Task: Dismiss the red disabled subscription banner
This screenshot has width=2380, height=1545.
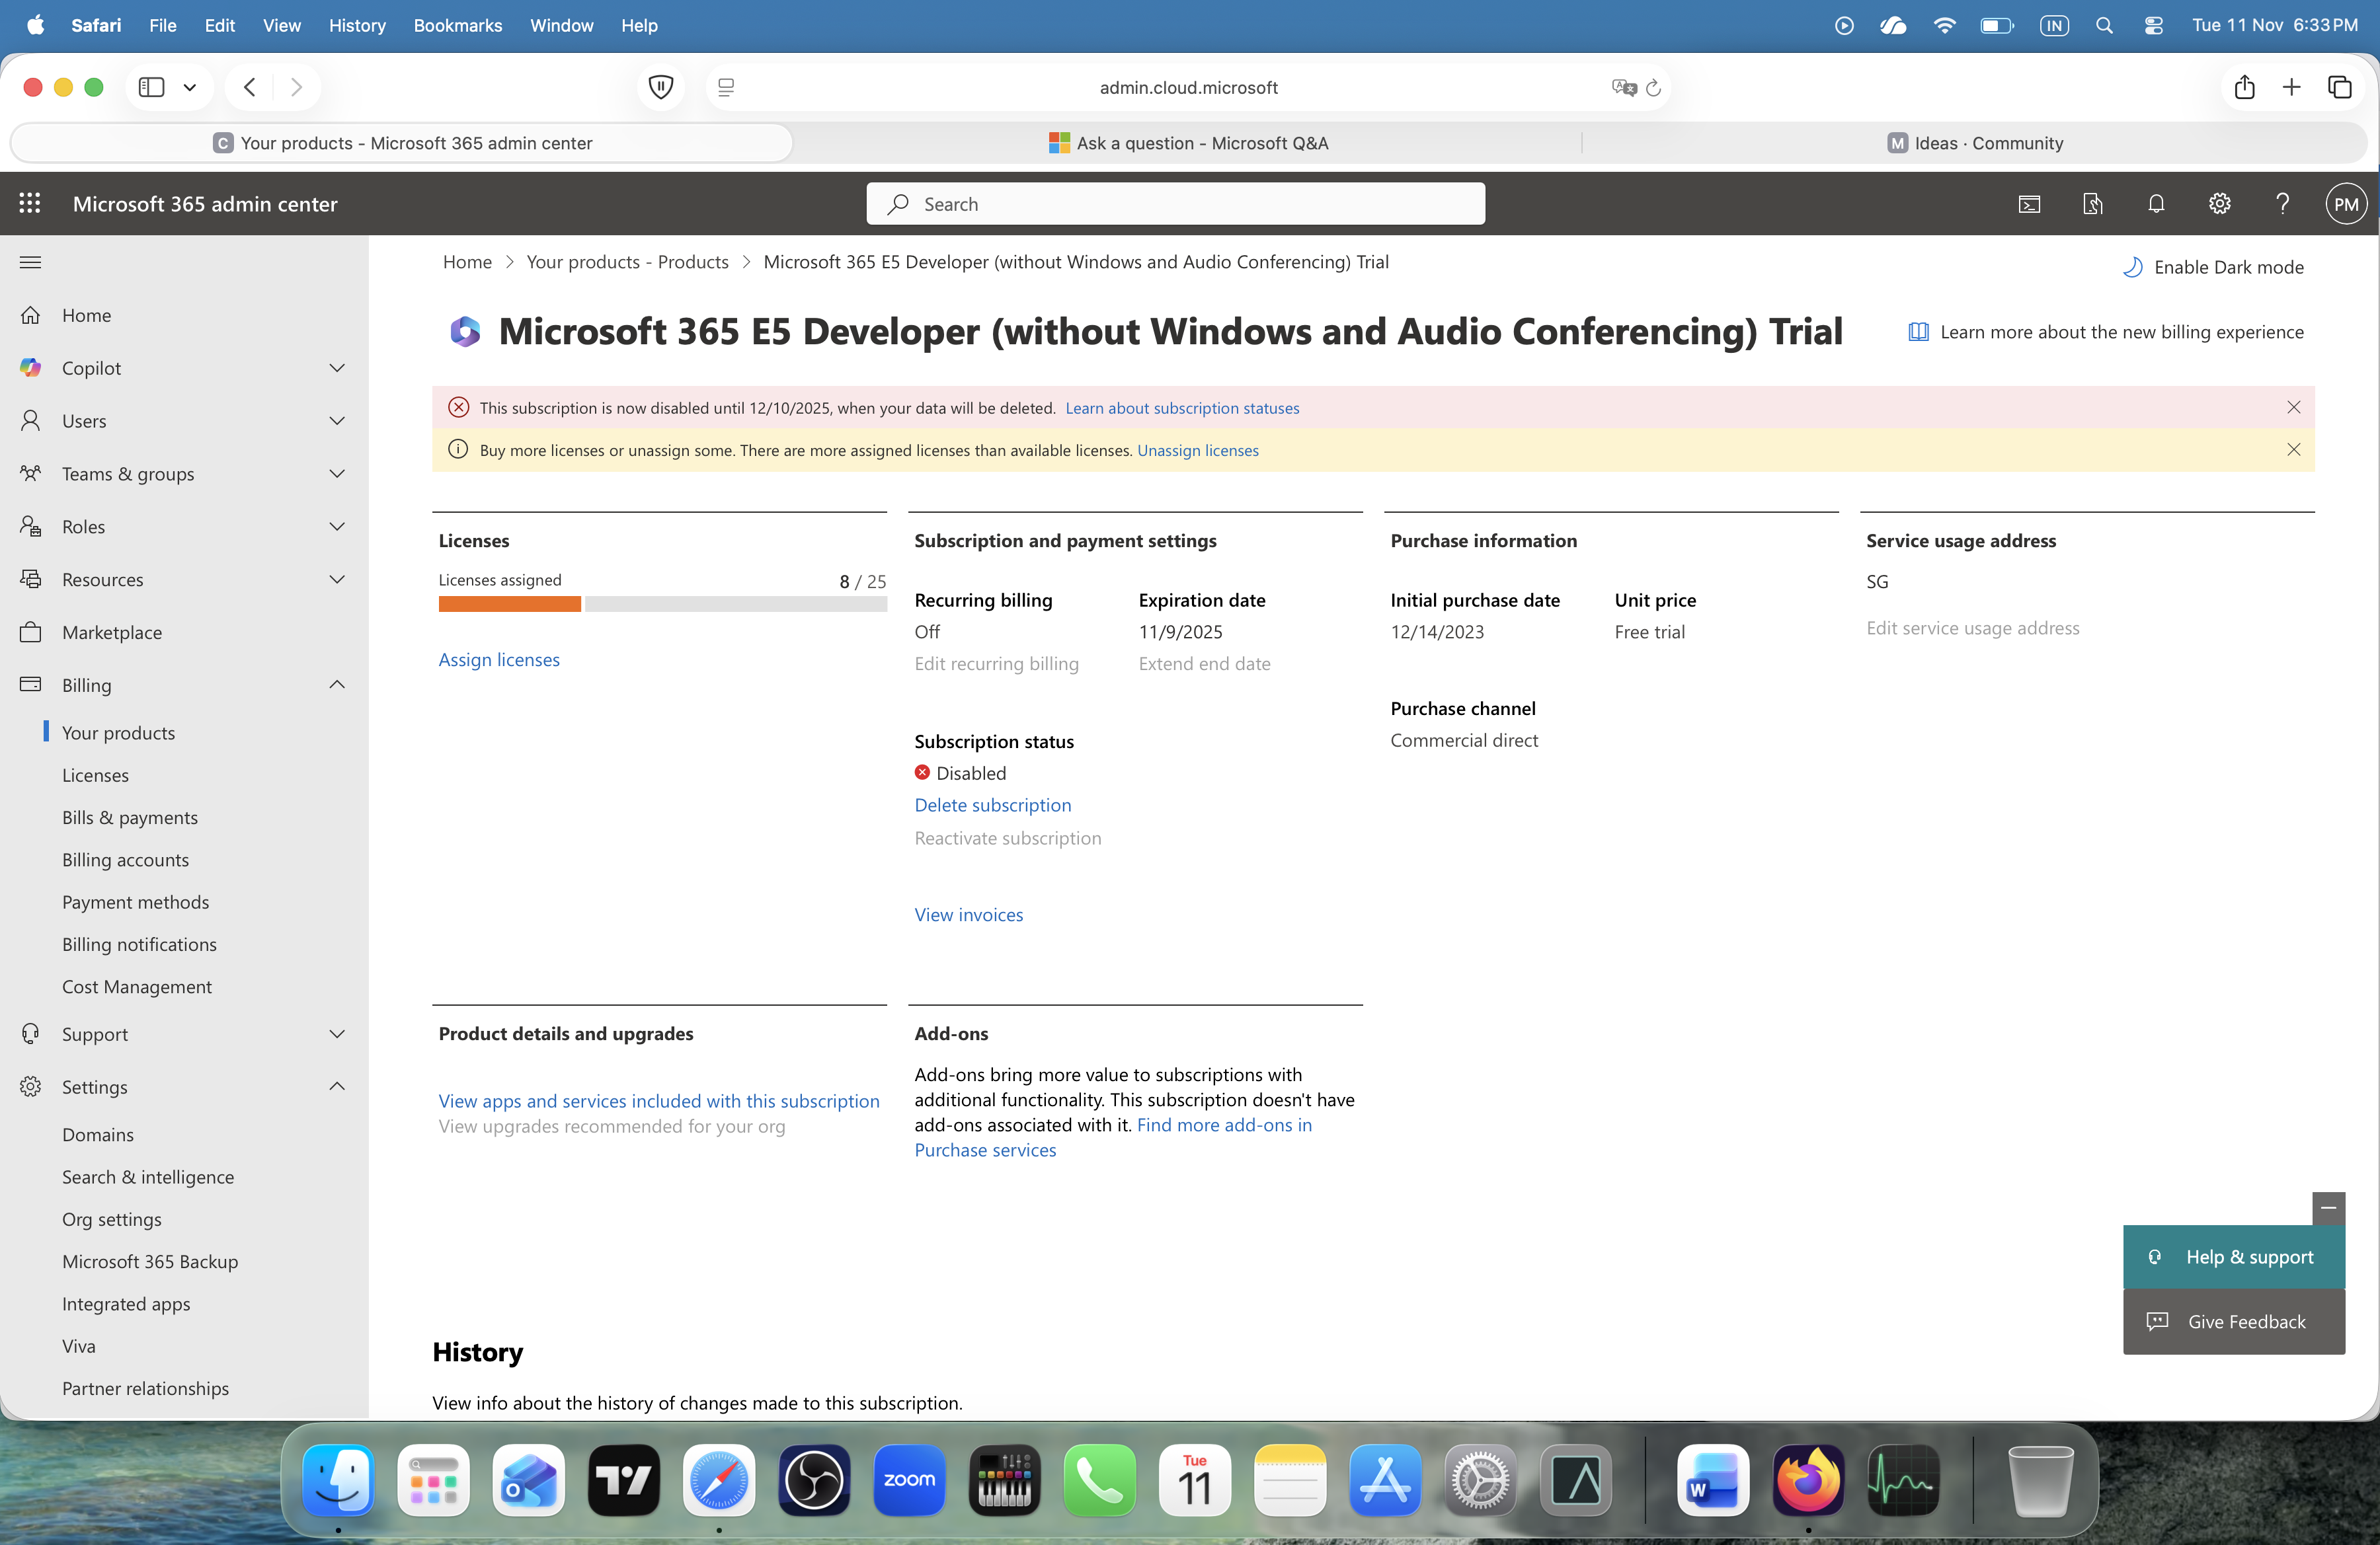Action: pyautogui.click(x=2293, y=408)
